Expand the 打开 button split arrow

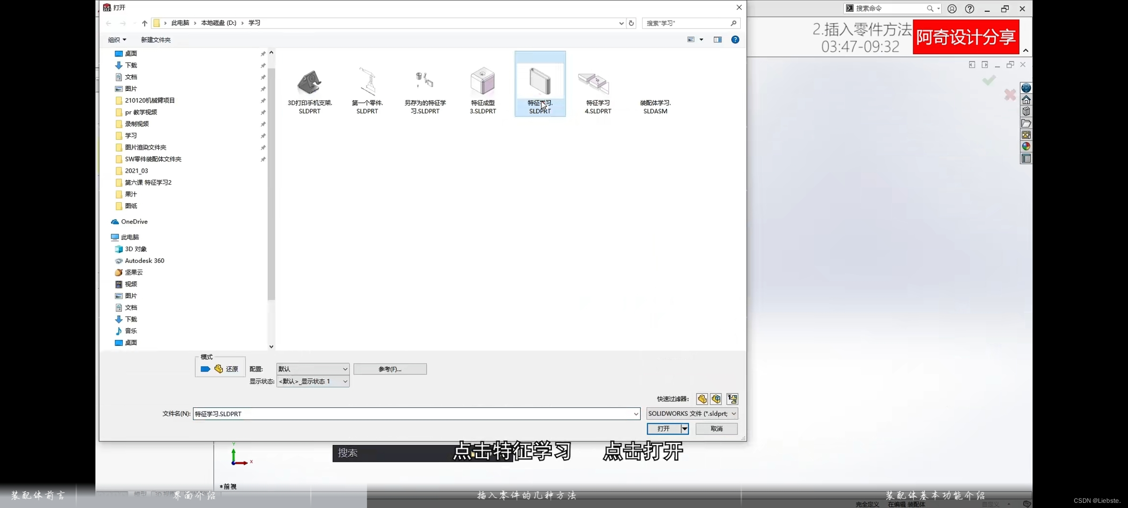pos(684,429)
